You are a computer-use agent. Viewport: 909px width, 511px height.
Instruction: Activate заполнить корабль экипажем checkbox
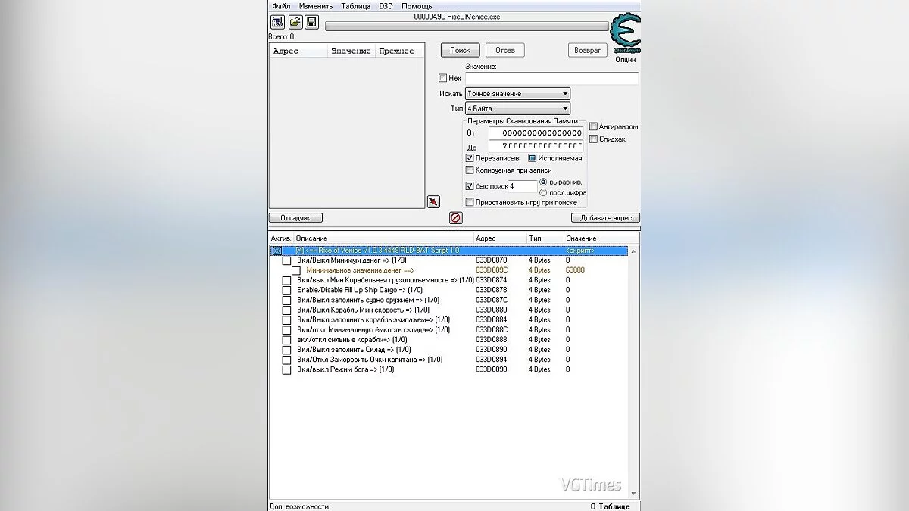pos(286,319)
